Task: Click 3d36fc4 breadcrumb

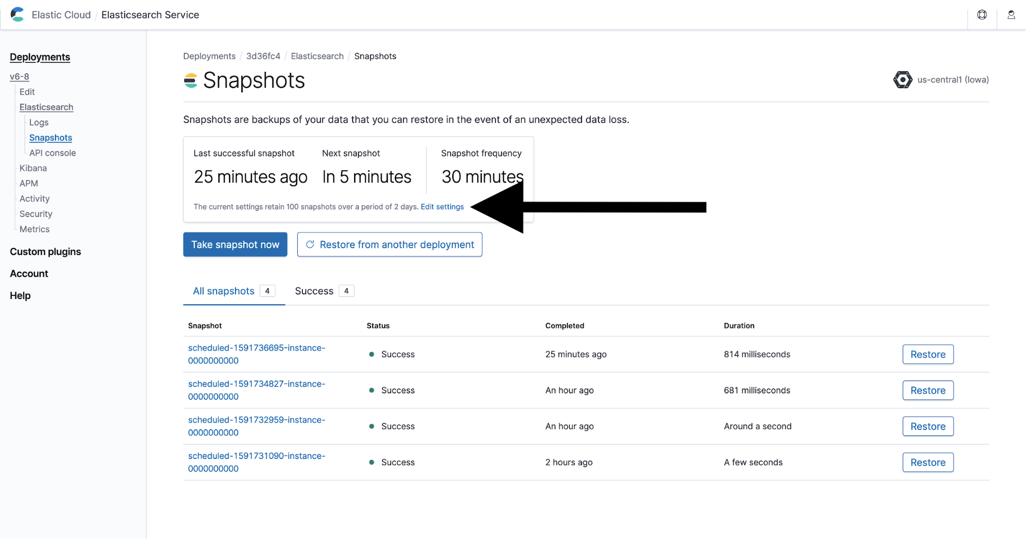Action: (x=263, y=56)
